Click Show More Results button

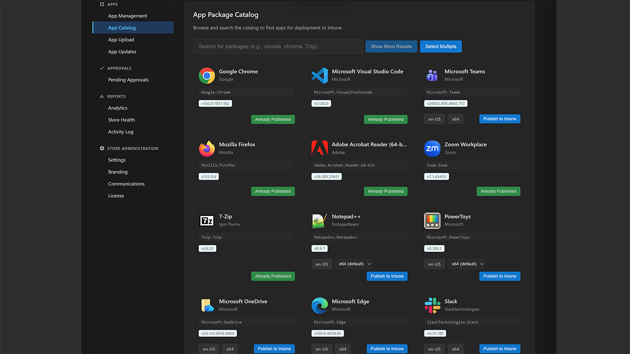pos(391,46)
